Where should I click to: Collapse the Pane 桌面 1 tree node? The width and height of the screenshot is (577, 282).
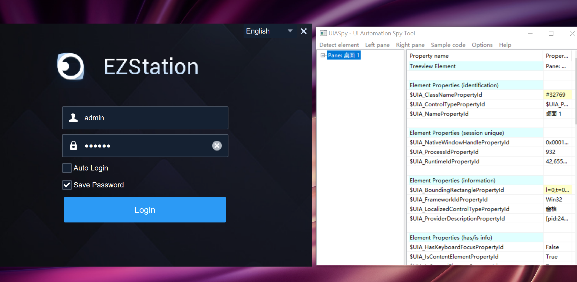(x=323, y=55)
